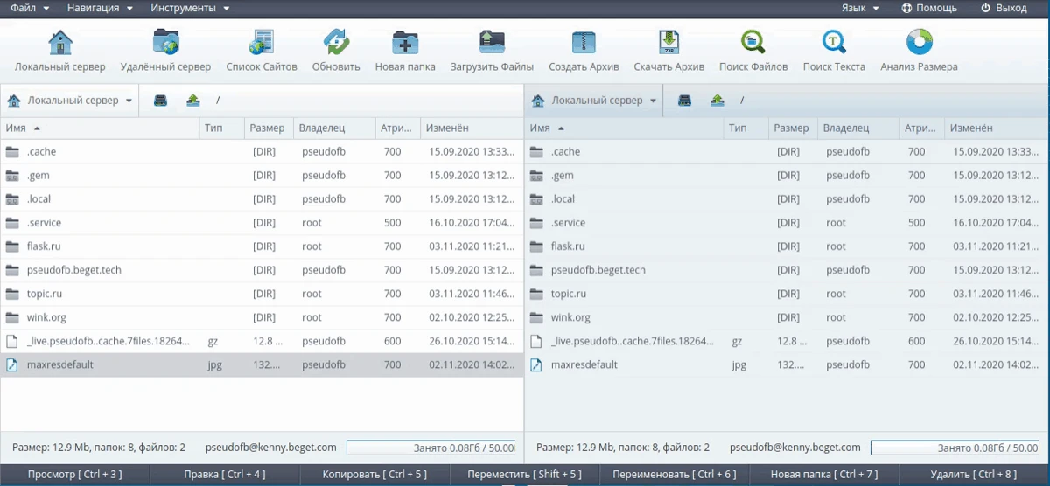Go up one directory in left panel

193,101
